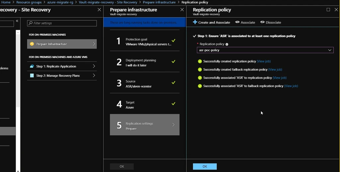Click the Source step completed checkmark
Screen dimensions: 340x172
coord(173,83)
